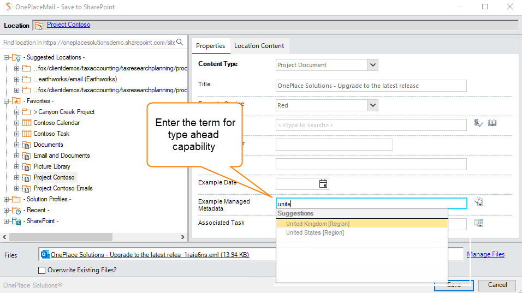The width and height of the screenshot is (522, 293).
Task: Click the Solution Profiles folder icon
Action: coord(16,199)
